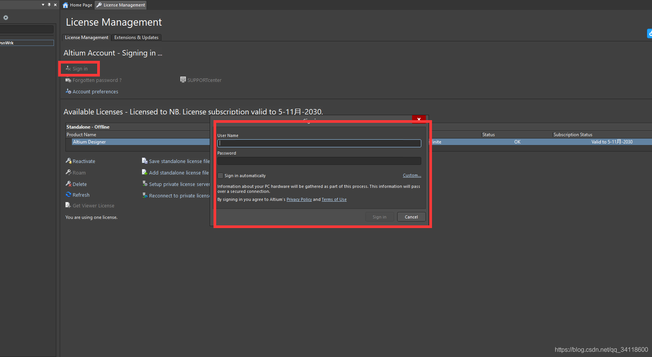652x357 pixels.
Task: Click the Password input field
Action: (x=319, y=161)
